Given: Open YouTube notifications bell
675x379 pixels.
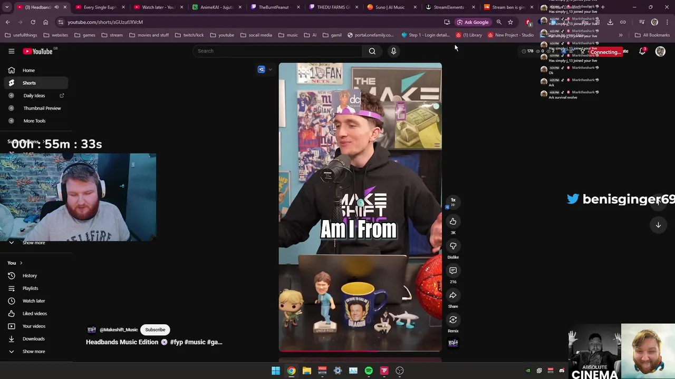Looking at the screenshot, I should coord(642,51).
